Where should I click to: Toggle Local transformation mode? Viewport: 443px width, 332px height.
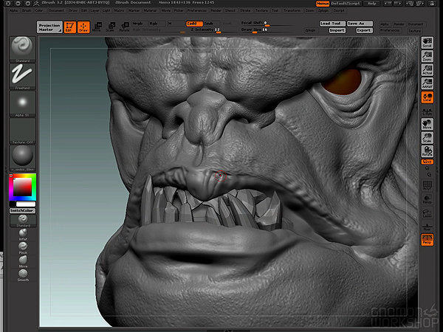click(x=427, y=97)
